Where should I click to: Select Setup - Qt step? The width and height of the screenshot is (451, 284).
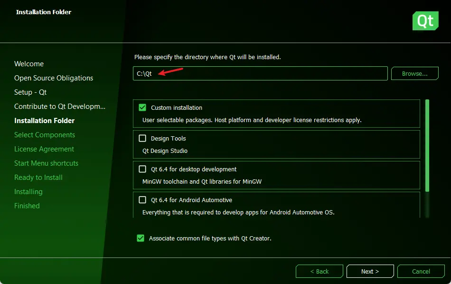30,92
